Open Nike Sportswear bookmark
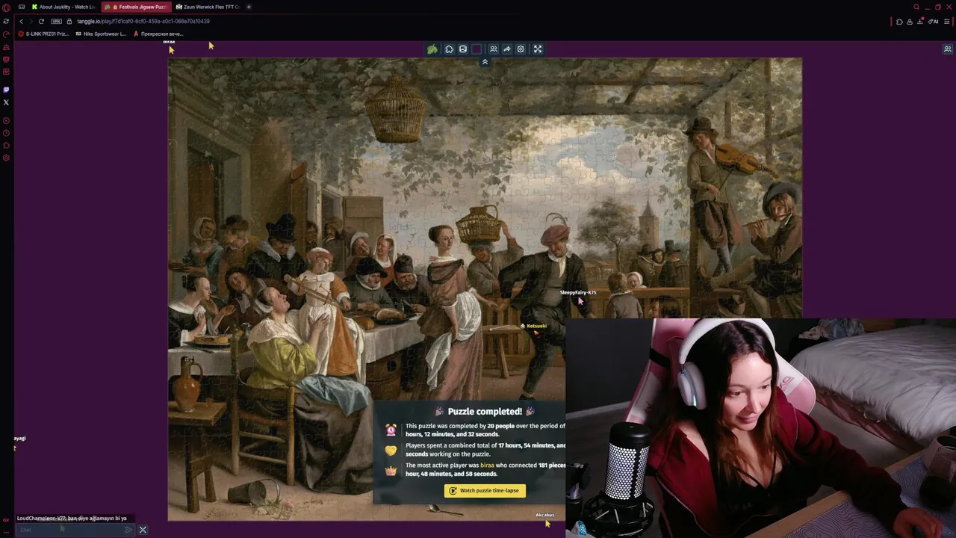 (101, 34)
